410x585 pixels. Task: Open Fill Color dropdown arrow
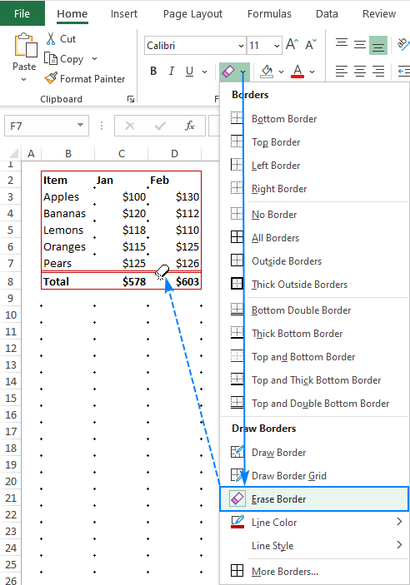coord(282,72)
